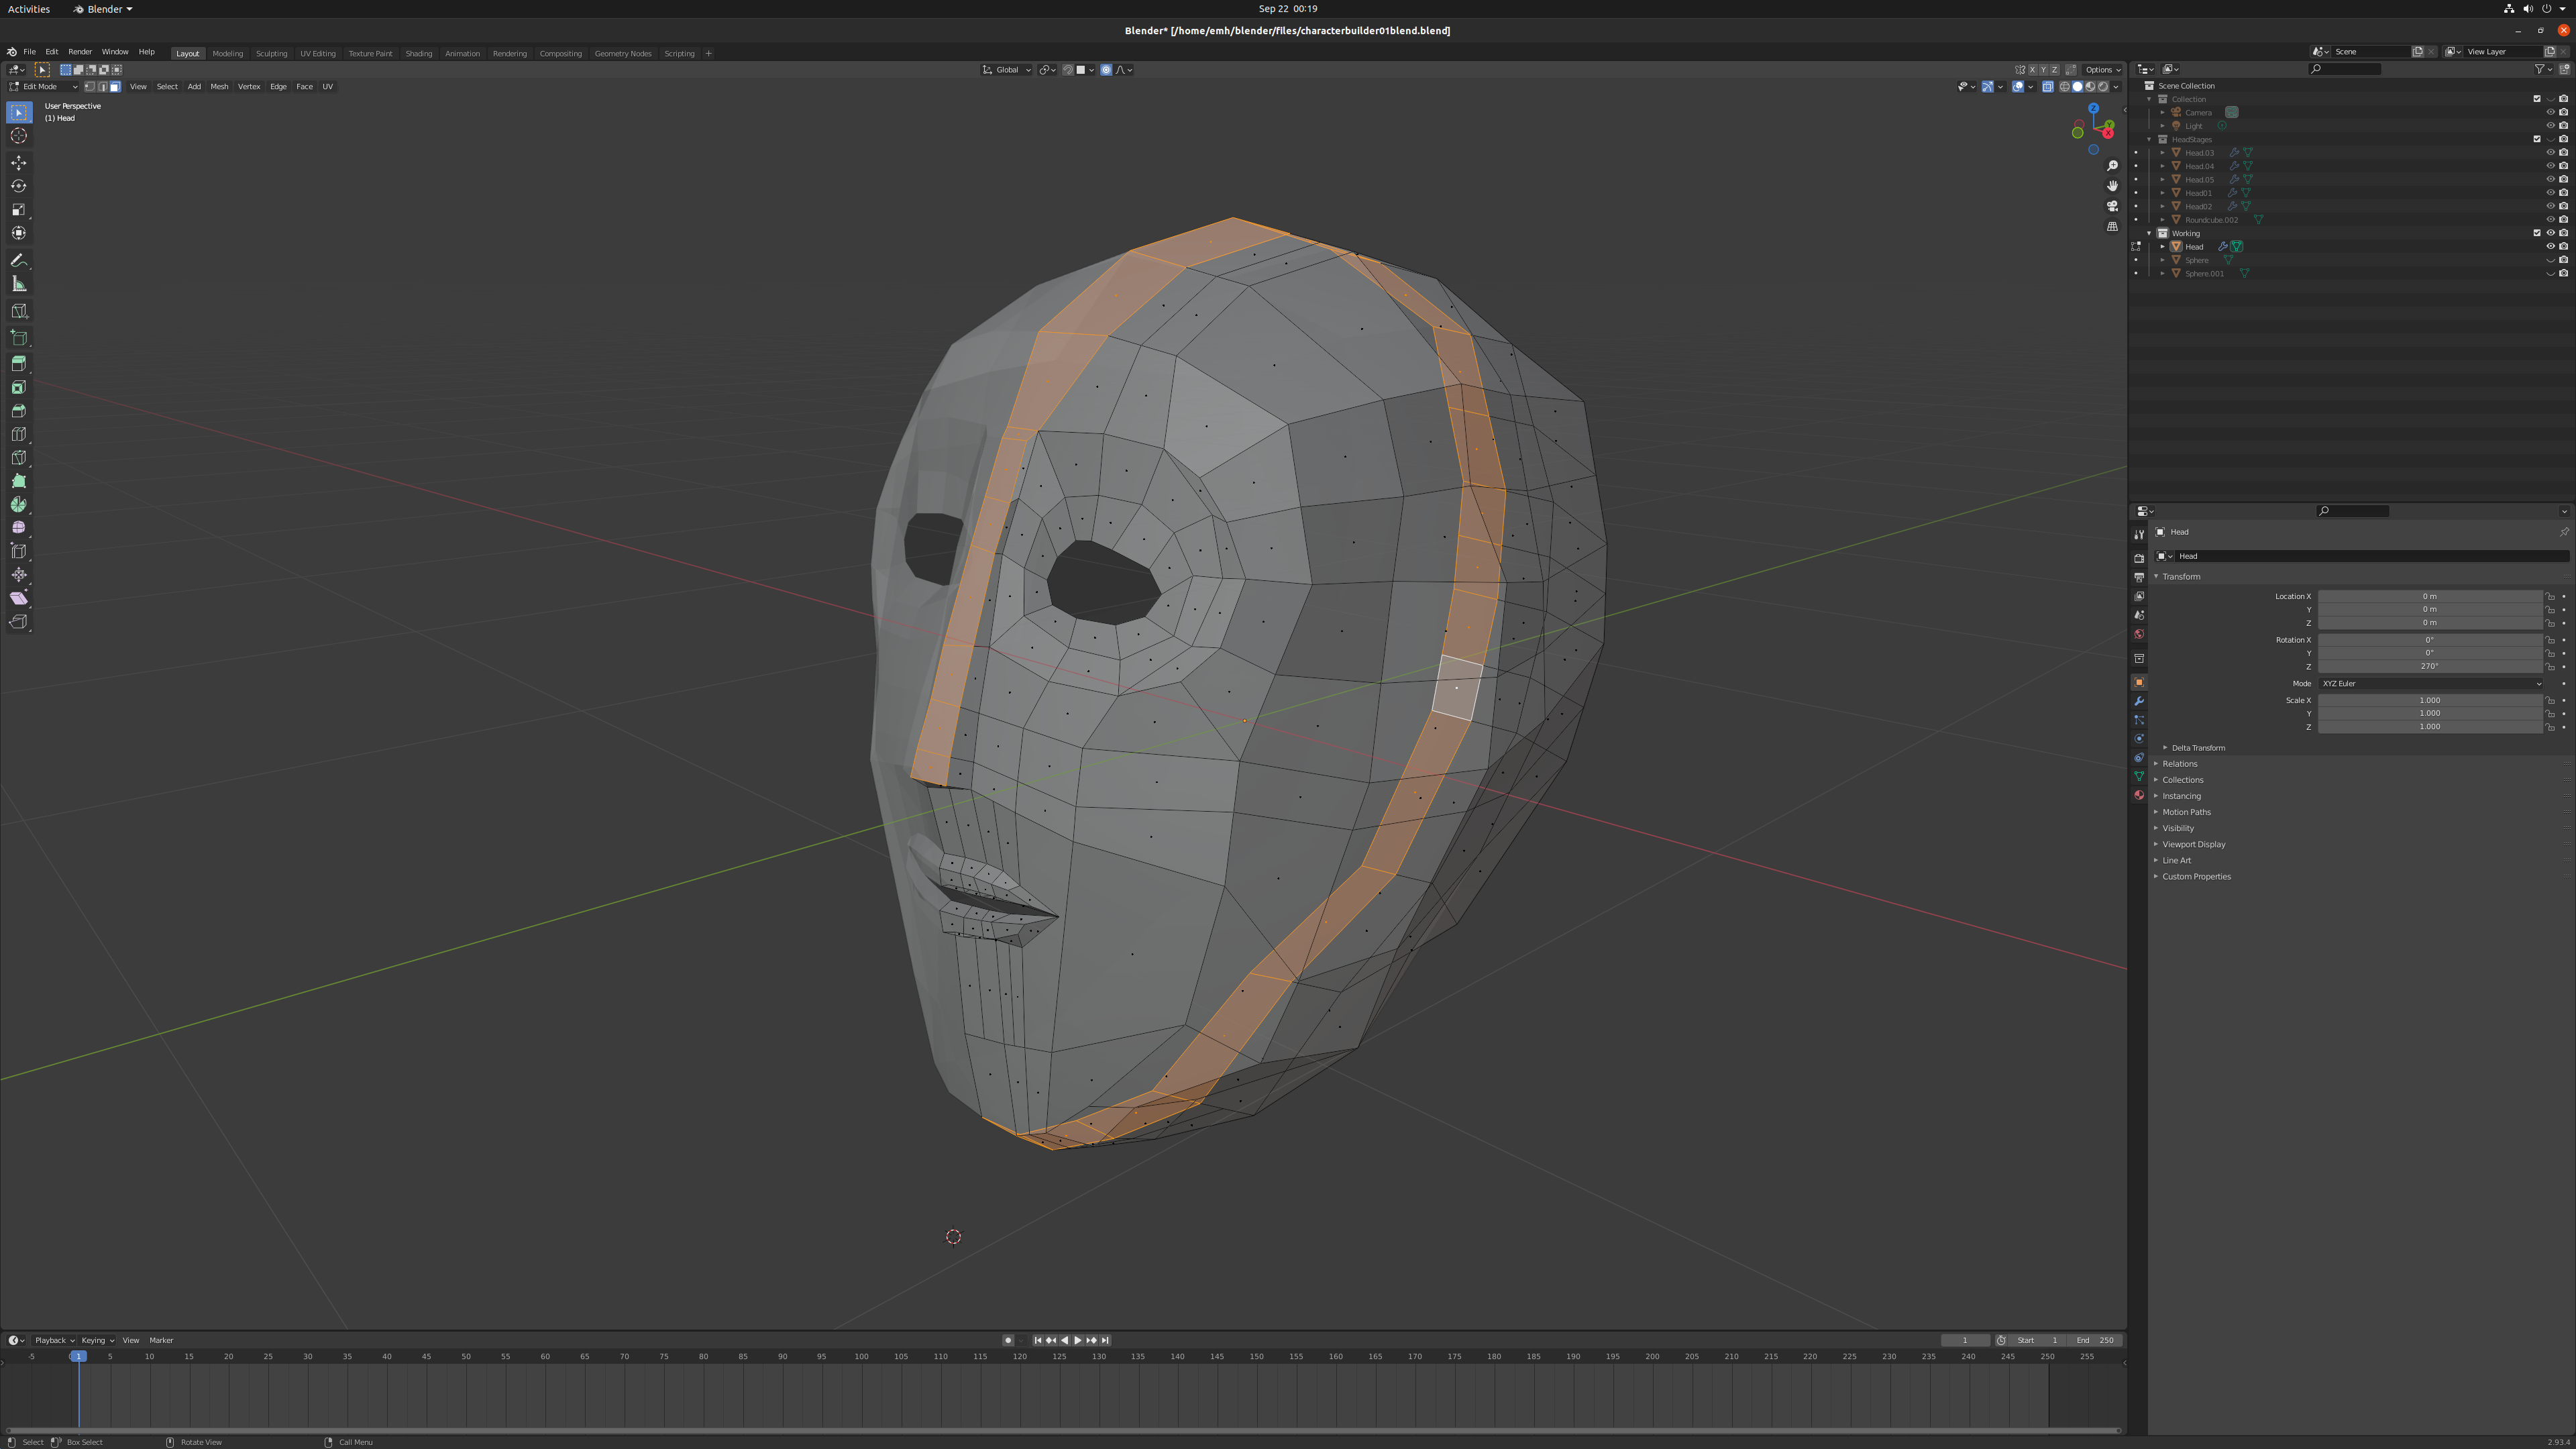Image resolution: width=2576 pixels, height=1449 pixels.
Task: Click the Scale X value field
Action: pos(2430,701)
